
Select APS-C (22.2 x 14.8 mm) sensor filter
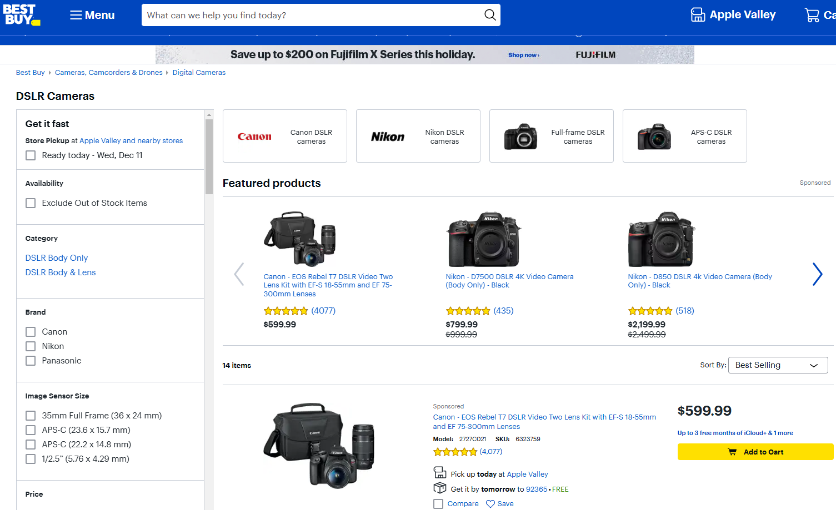tap(31, 445)
